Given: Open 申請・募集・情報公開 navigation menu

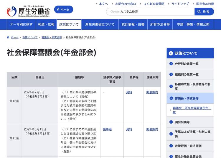Looking at the screenshot, I should [x=193, y=24].
